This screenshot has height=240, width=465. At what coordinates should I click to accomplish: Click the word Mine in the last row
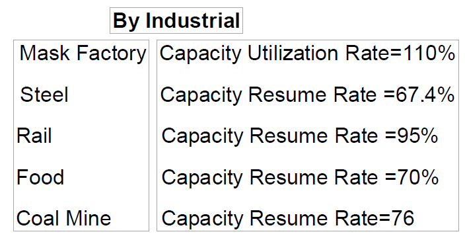[x=88, y=218]
